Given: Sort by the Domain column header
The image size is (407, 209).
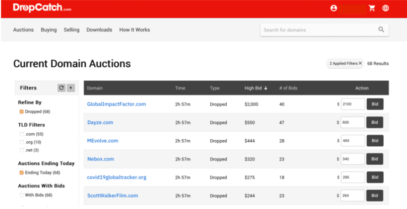Looking at the screenshot, I should click(x=95, y=88).
